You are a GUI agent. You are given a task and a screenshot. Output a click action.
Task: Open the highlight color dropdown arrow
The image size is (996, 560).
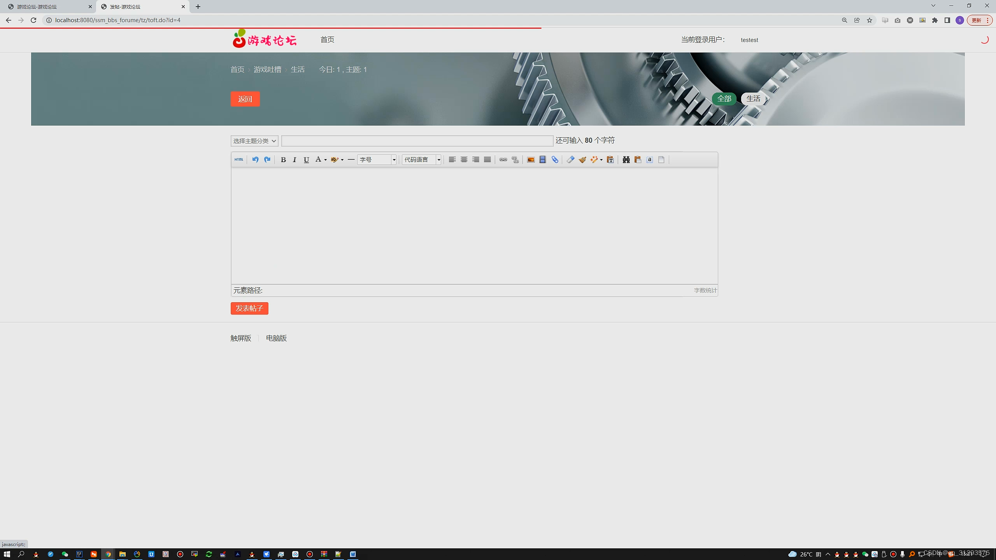342,160
